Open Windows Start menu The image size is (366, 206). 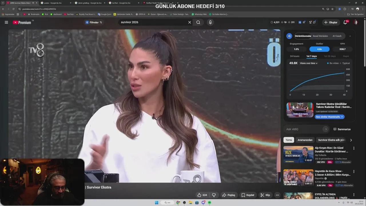click(x=156, y=203)
